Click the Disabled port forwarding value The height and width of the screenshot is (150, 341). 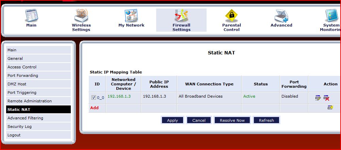(290, 96)
